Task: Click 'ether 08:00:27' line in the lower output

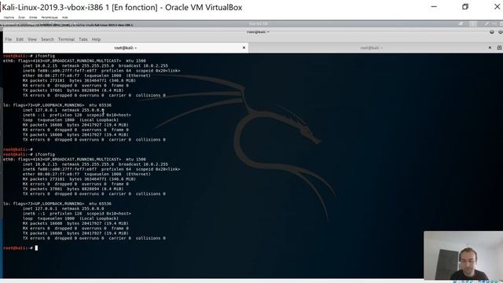Action: pyautogui.click(x=86, y=175)
